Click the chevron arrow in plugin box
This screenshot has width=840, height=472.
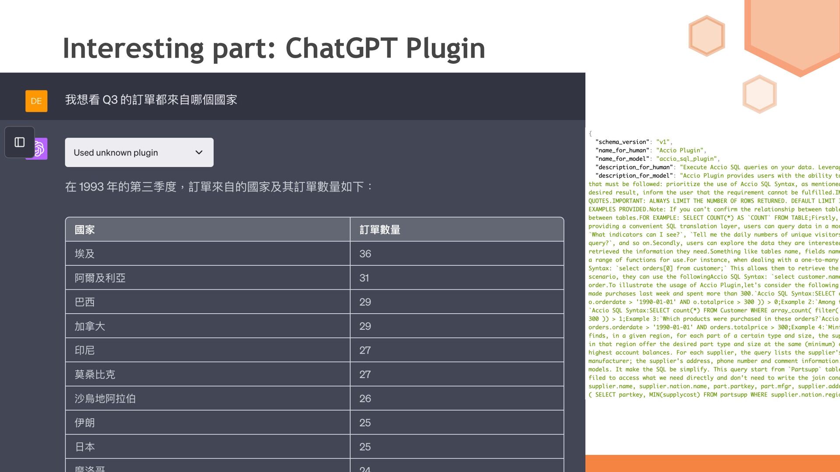(x=199, y=153)
